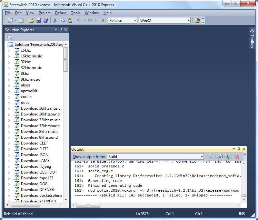Toggle auto-hide pin on Output panel

click(239, 149)
